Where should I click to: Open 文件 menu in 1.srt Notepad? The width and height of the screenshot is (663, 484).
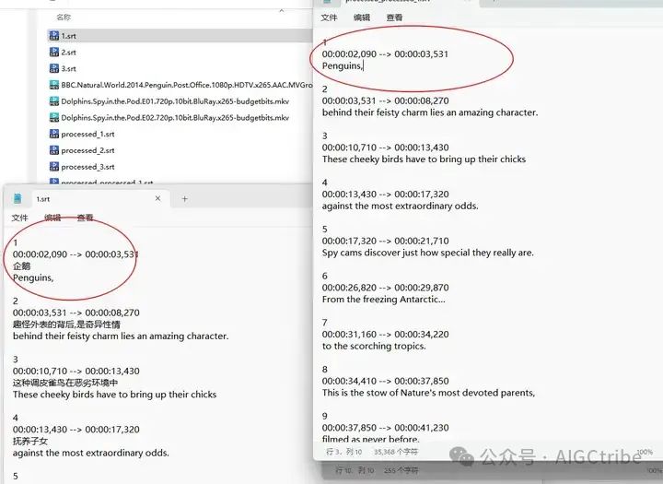(19, 218)
